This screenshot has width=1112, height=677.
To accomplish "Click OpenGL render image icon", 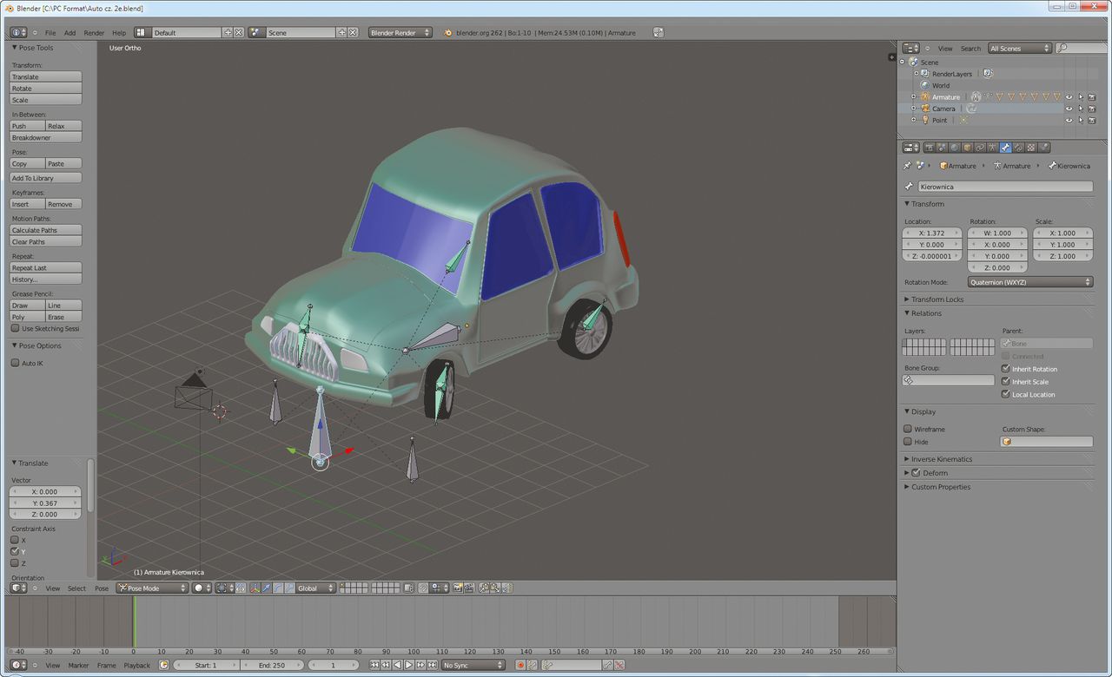I will pos(458,588).
